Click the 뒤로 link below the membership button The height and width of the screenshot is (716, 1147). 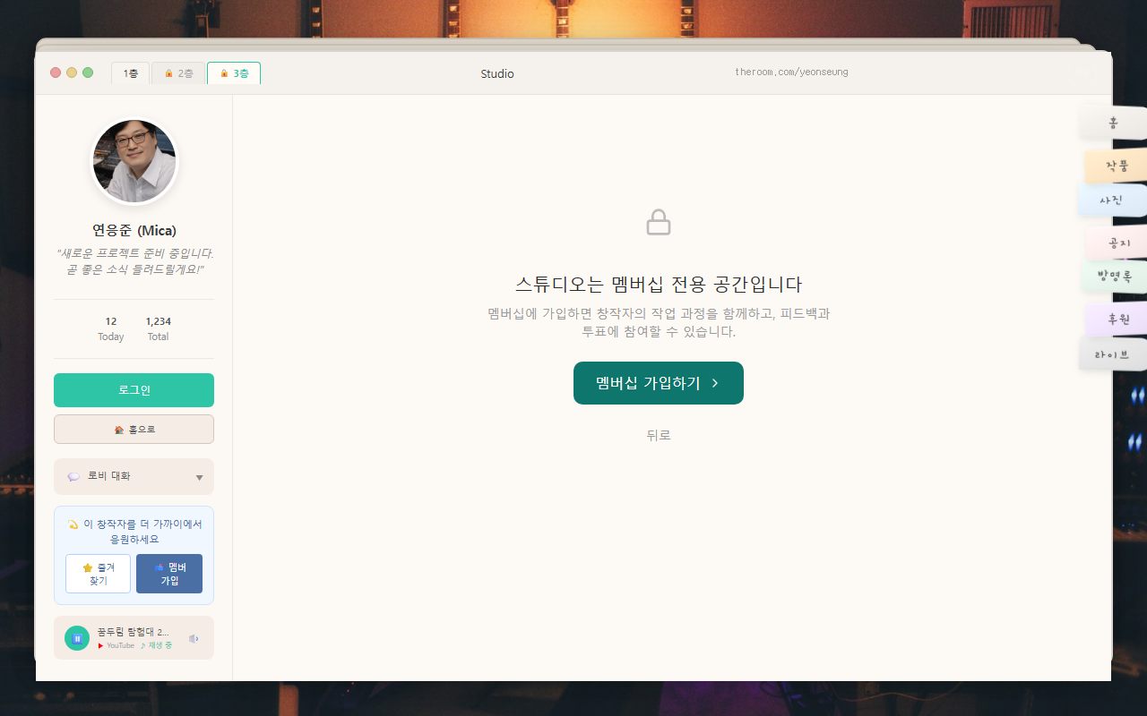pyautogui.click(x=659, y=435)
